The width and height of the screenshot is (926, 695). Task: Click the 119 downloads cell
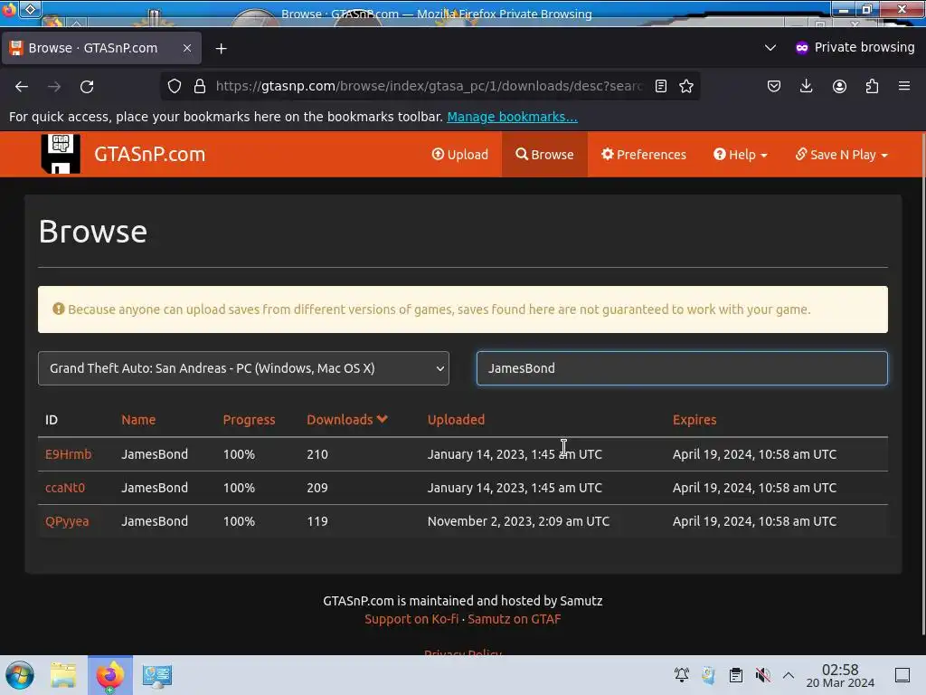click(317, 521)
